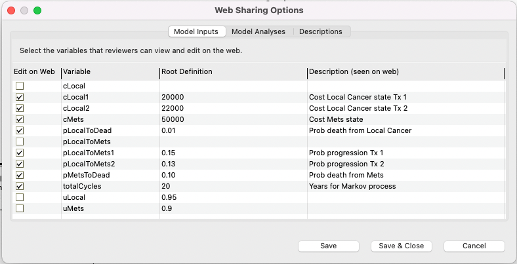Uncheck the pLocalToDead variable checkbox

click(20, 130)
